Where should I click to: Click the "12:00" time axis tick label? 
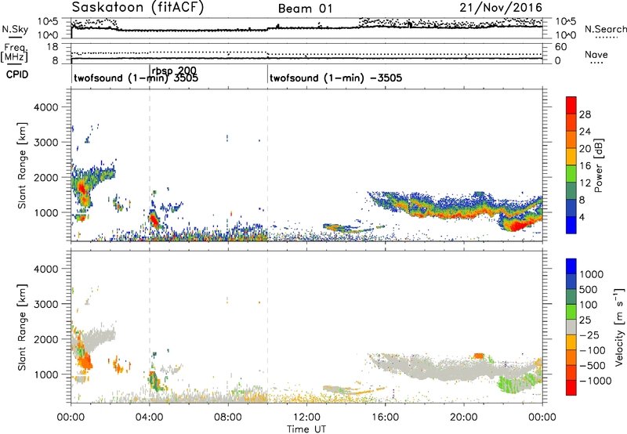[x=306, y=418]
